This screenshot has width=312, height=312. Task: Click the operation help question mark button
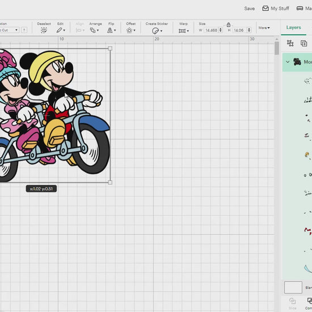(x=24, y=30)
